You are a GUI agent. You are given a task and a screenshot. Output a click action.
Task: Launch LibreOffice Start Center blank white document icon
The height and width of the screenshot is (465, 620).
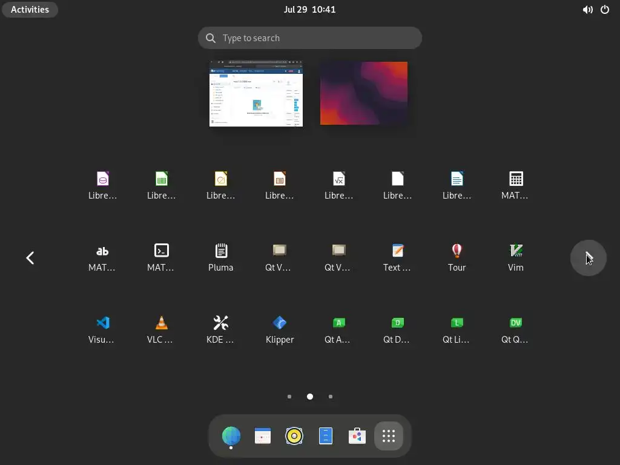point(398,179)
